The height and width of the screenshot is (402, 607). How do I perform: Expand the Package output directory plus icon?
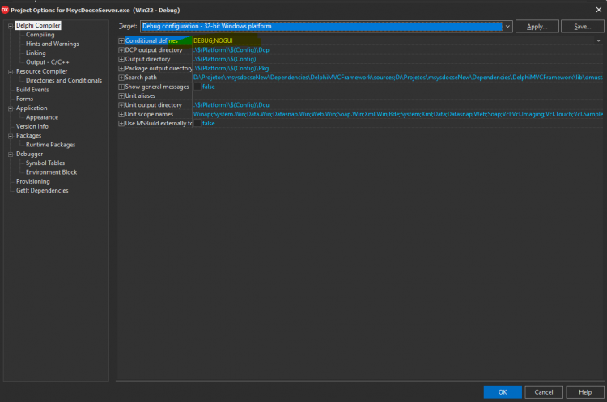121,69
